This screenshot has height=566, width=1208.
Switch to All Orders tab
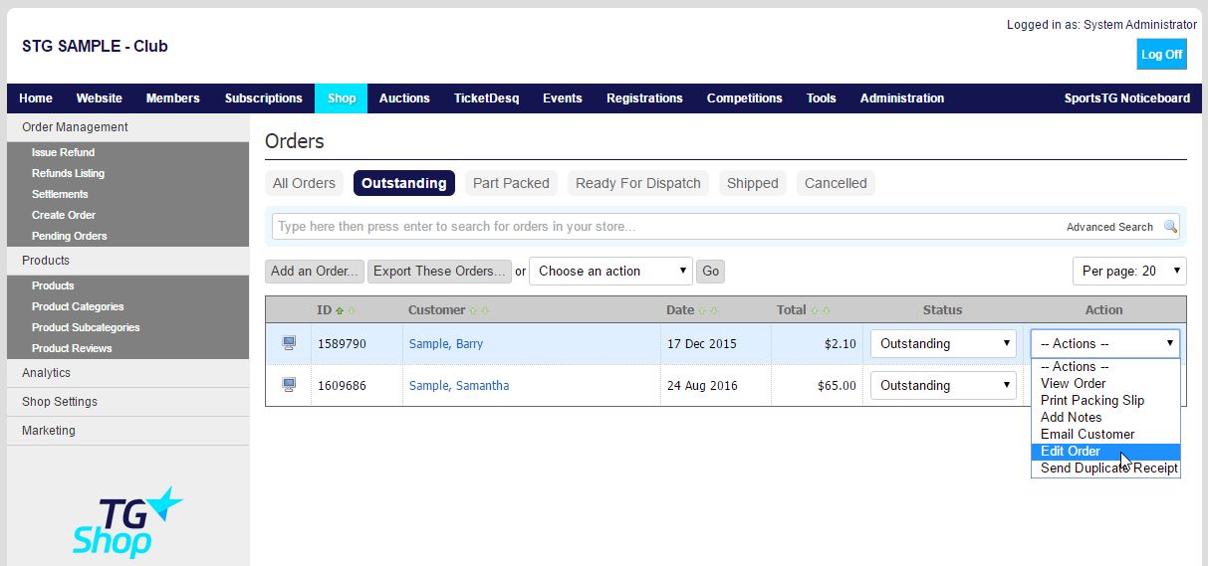point(305,183)
